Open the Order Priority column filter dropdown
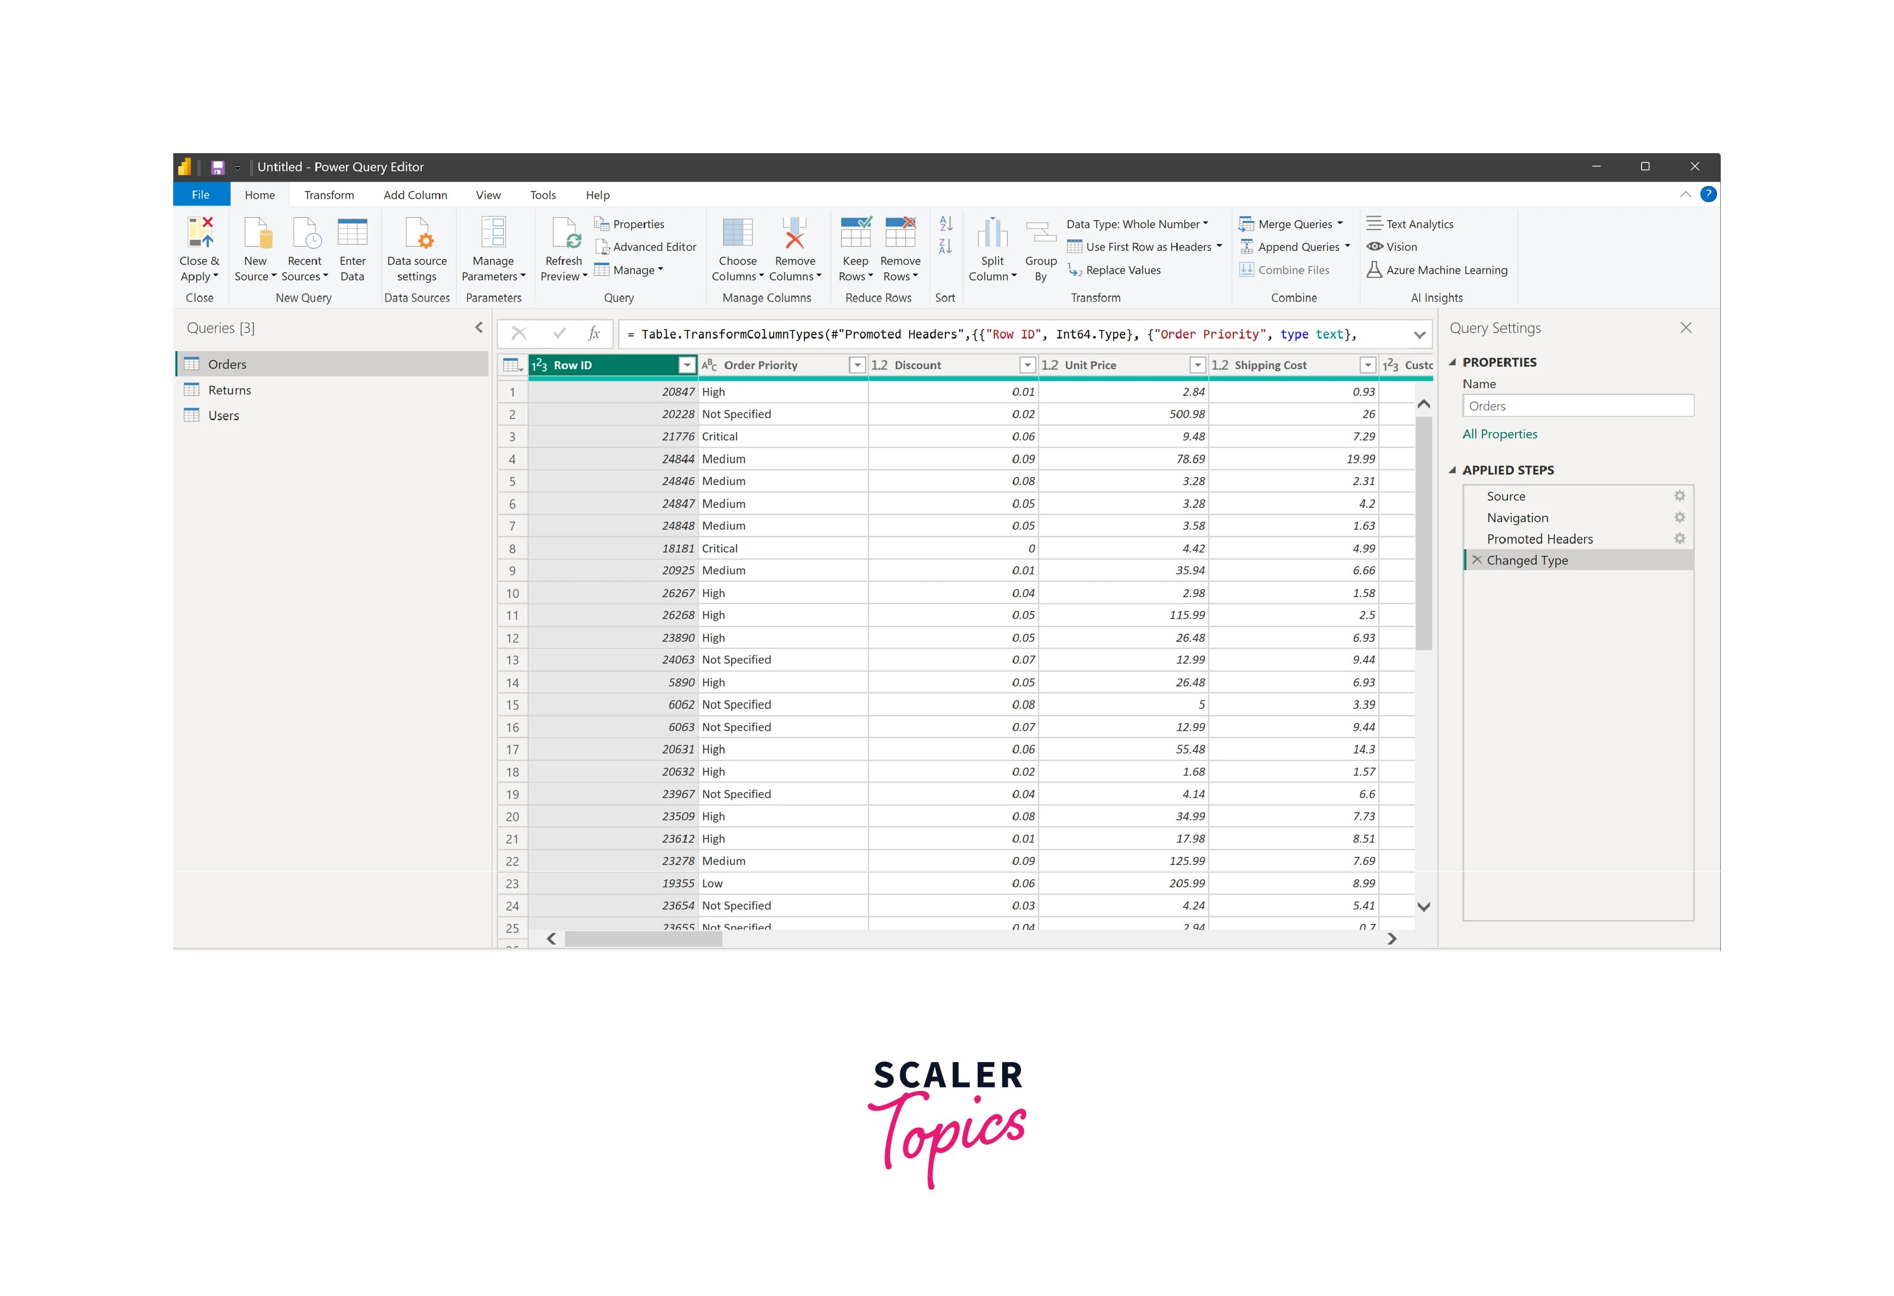The width and height of the screenshot is (1894, 1296). pyautogui.click(x=857, y=366)
